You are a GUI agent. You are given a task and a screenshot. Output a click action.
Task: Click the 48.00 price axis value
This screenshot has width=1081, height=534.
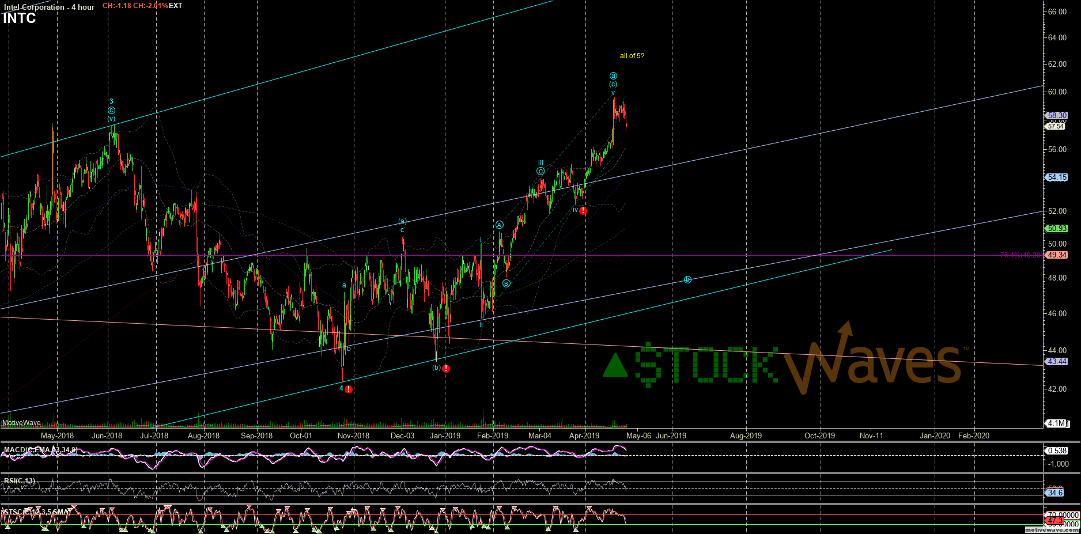click(x=1057, y=278)
